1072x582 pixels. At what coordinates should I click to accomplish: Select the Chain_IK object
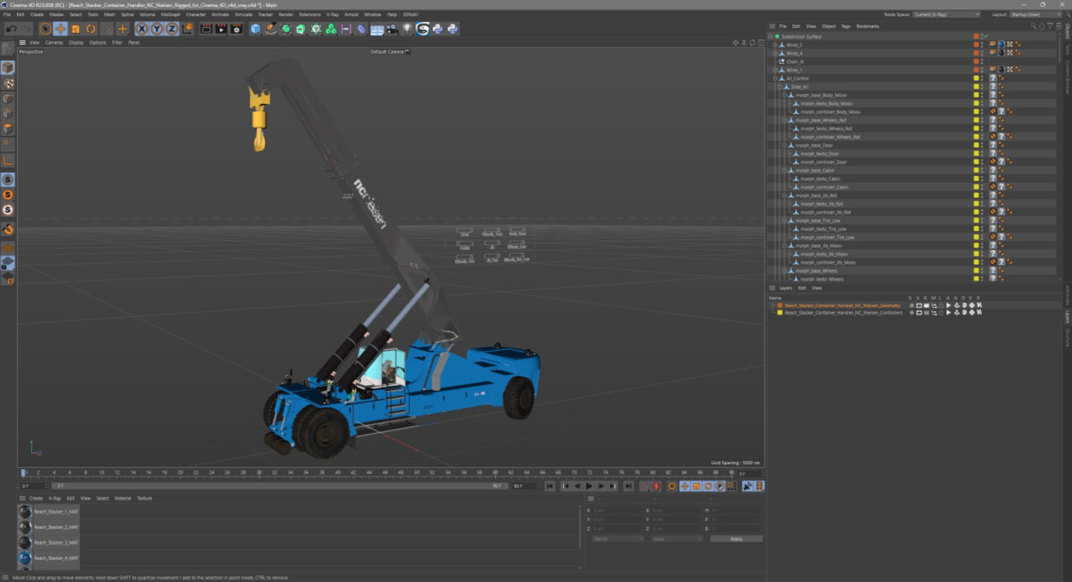795,62
